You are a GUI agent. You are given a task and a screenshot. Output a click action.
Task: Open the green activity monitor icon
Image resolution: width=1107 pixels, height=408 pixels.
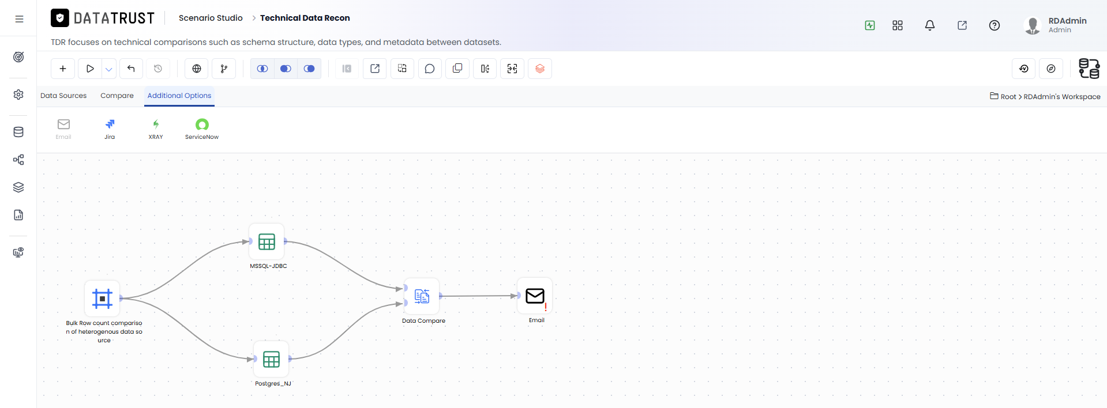[x=870, y=25]
